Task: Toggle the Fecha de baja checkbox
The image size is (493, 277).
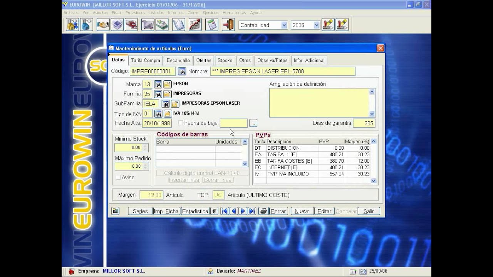Action: click(x=181, y=123)
